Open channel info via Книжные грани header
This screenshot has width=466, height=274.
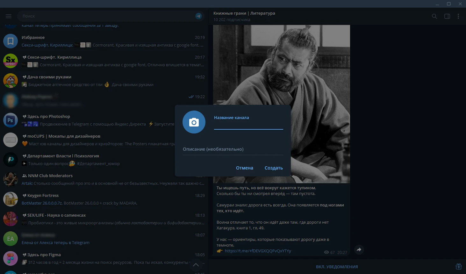click(x=244, y=13)
